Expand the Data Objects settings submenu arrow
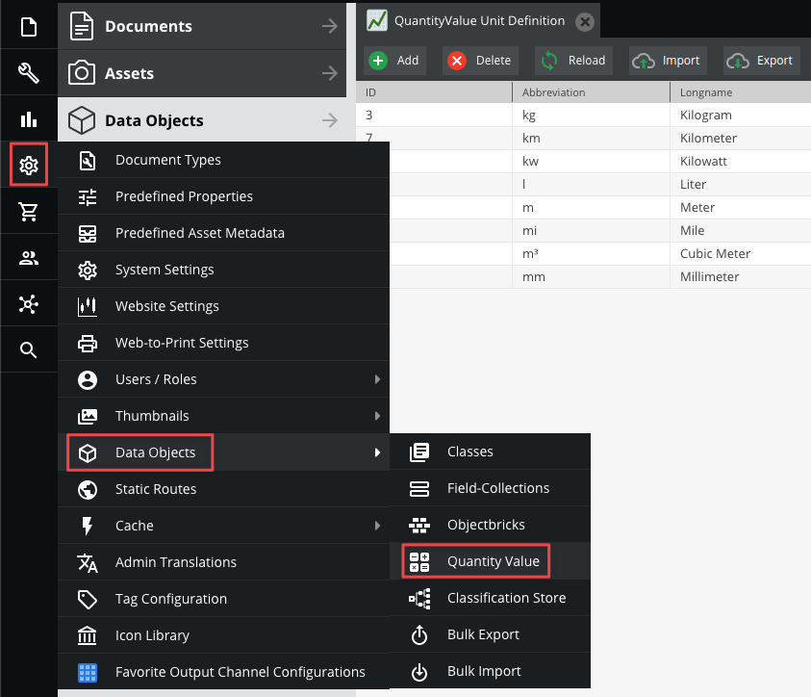The width and height of the screenshot is (811, 697). [377, 452]
